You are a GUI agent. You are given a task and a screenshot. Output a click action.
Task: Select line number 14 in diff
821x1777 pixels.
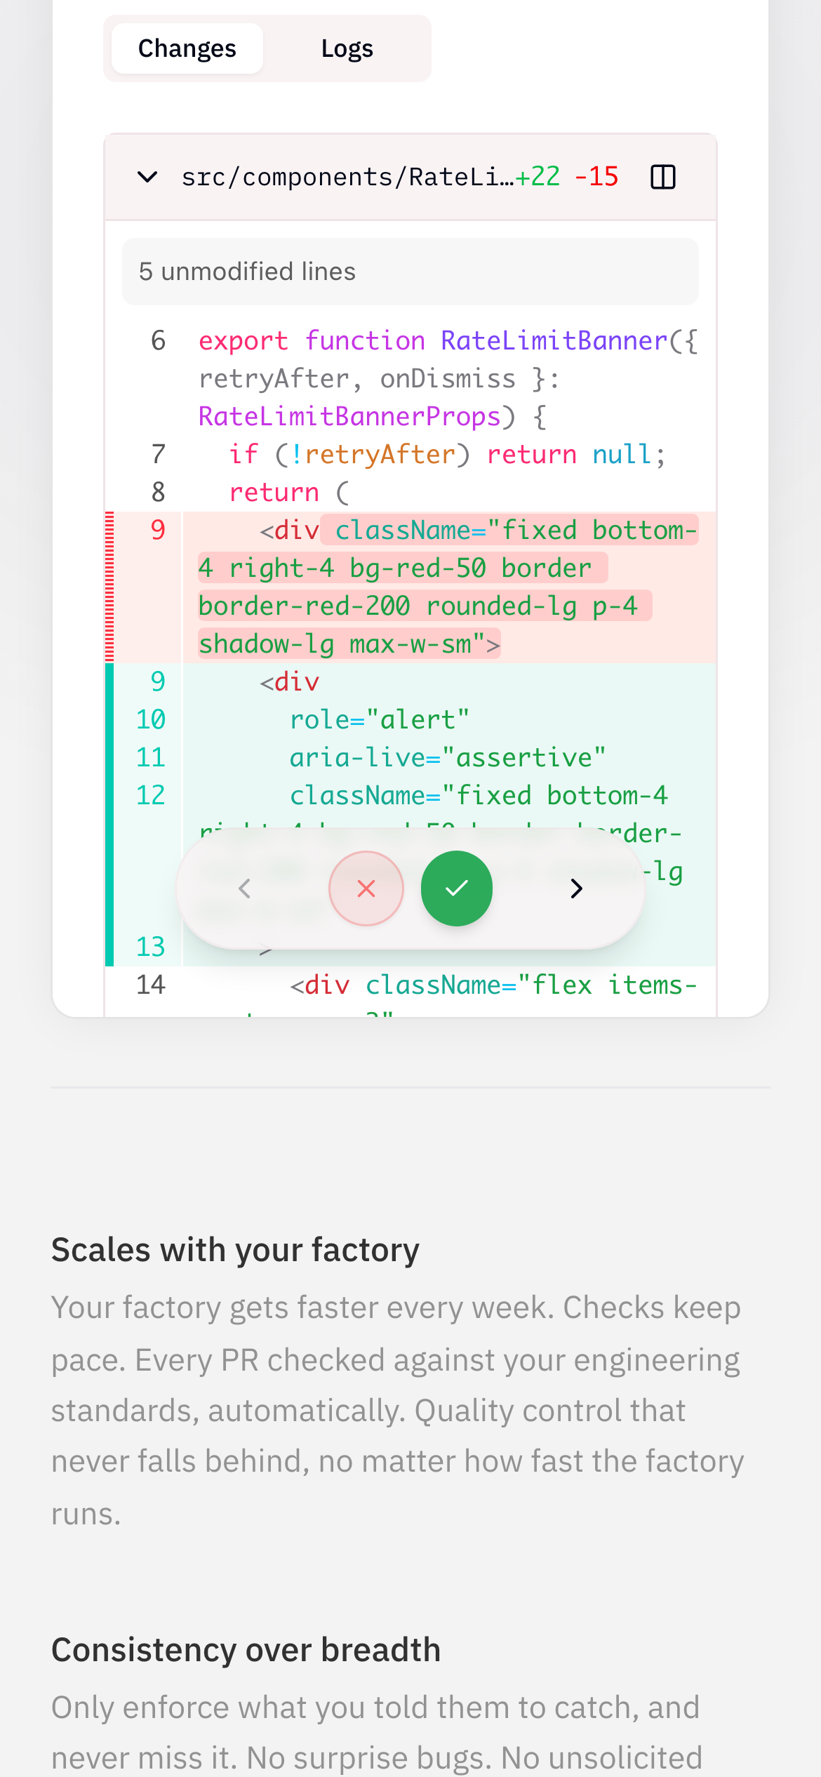[x=150, y=985]
